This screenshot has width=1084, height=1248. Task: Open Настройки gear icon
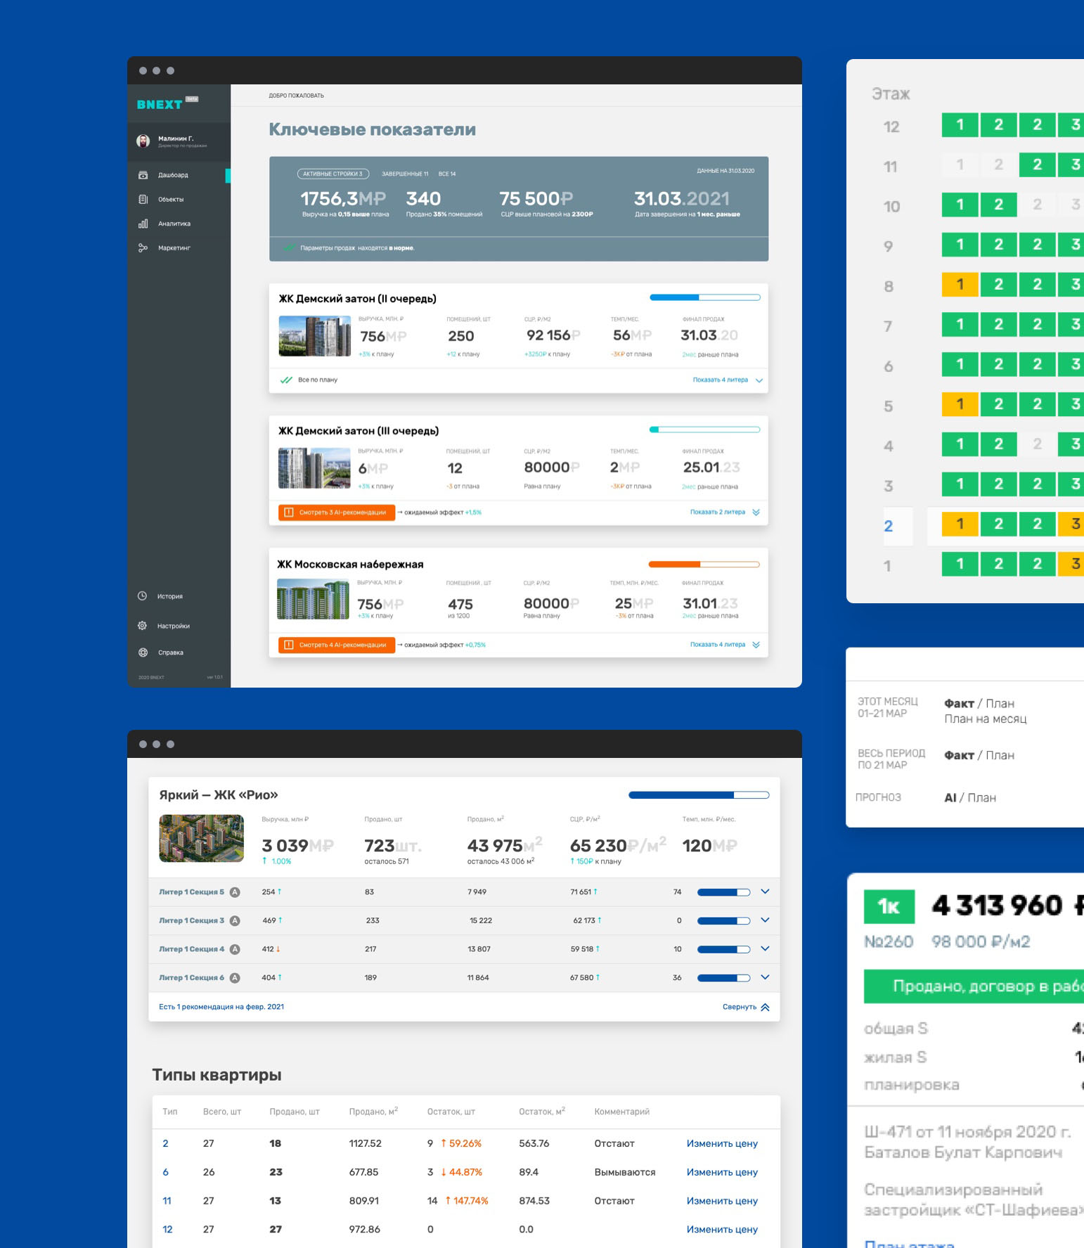[x=142, y=626]
